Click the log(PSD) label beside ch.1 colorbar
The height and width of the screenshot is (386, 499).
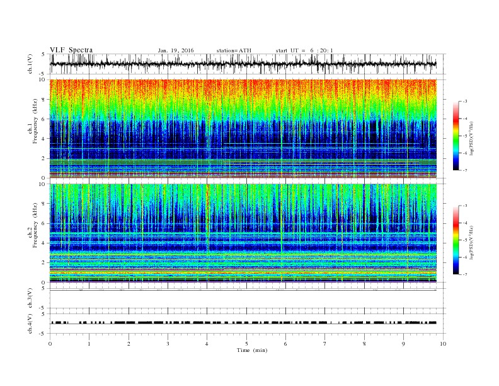[x=473, y=138]
